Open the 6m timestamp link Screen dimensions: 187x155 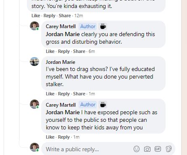click(x=92, y=51)
